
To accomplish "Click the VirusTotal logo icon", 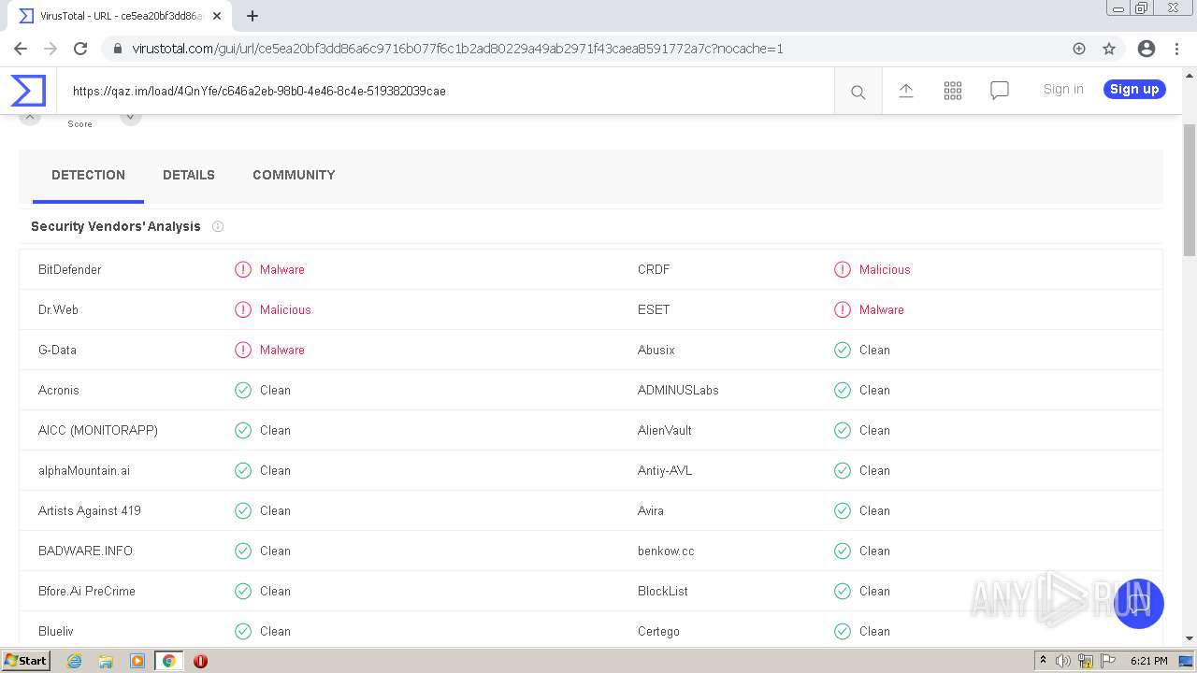I will click(28, 91).
